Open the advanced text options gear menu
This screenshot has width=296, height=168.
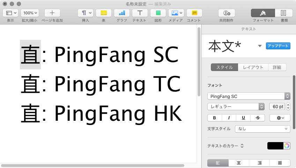click(280, 118)
